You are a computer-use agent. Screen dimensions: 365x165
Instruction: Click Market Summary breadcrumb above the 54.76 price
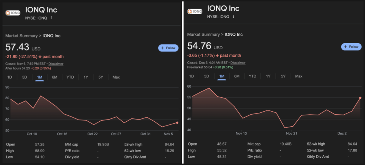tap(204, 35)
